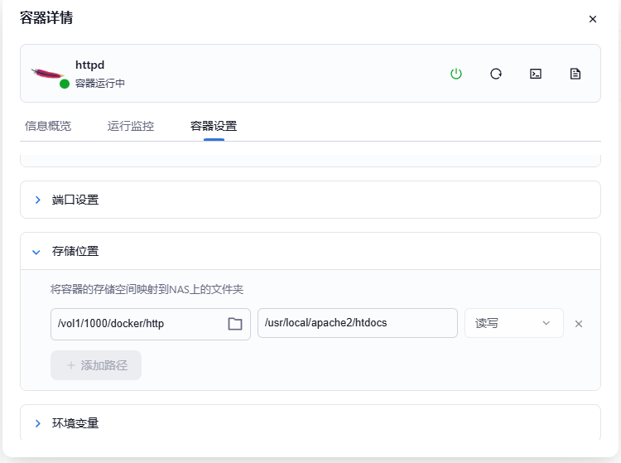
Task: Edit the /usr/local/apache2/htdocs container path field
Action: click(357, 323)
